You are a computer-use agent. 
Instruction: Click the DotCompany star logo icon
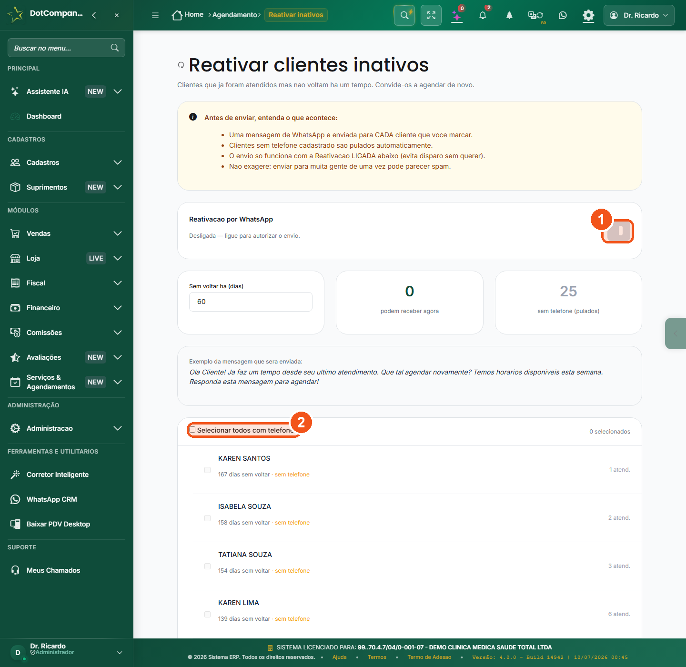(x=15, y=14)
